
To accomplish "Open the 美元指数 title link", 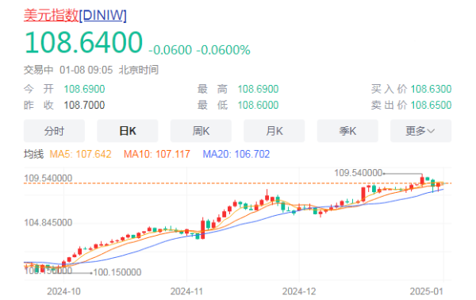I will click(x=51, y=15).
